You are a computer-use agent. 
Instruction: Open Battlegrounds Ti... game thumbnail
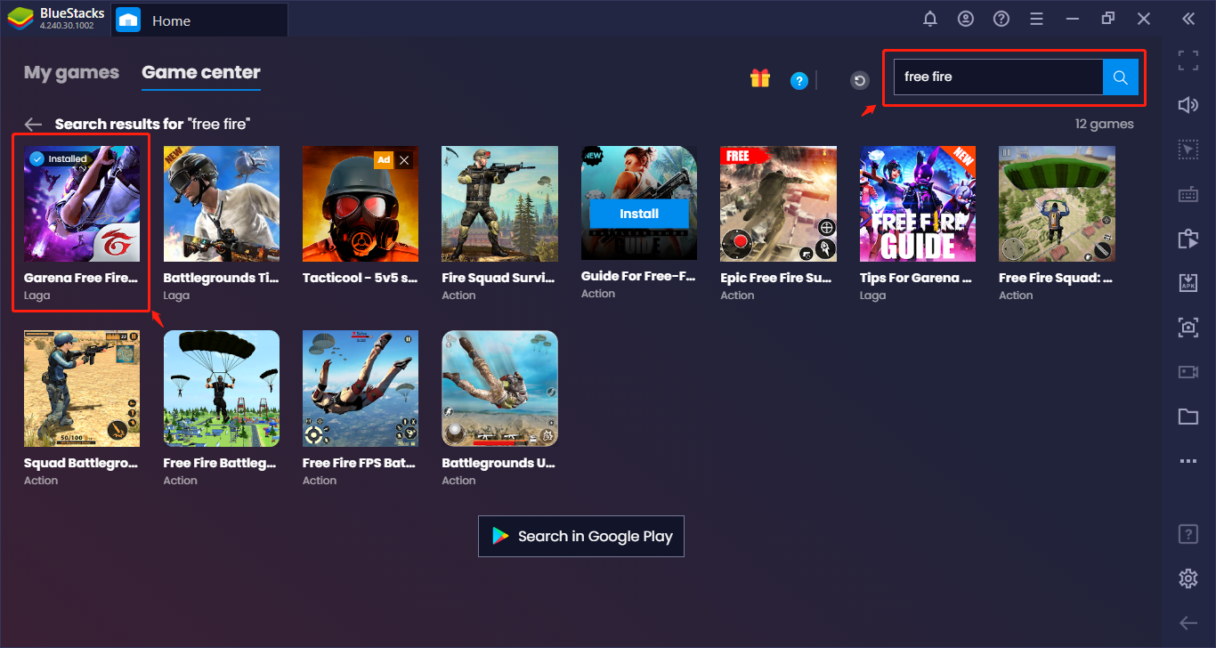(221, 203)
